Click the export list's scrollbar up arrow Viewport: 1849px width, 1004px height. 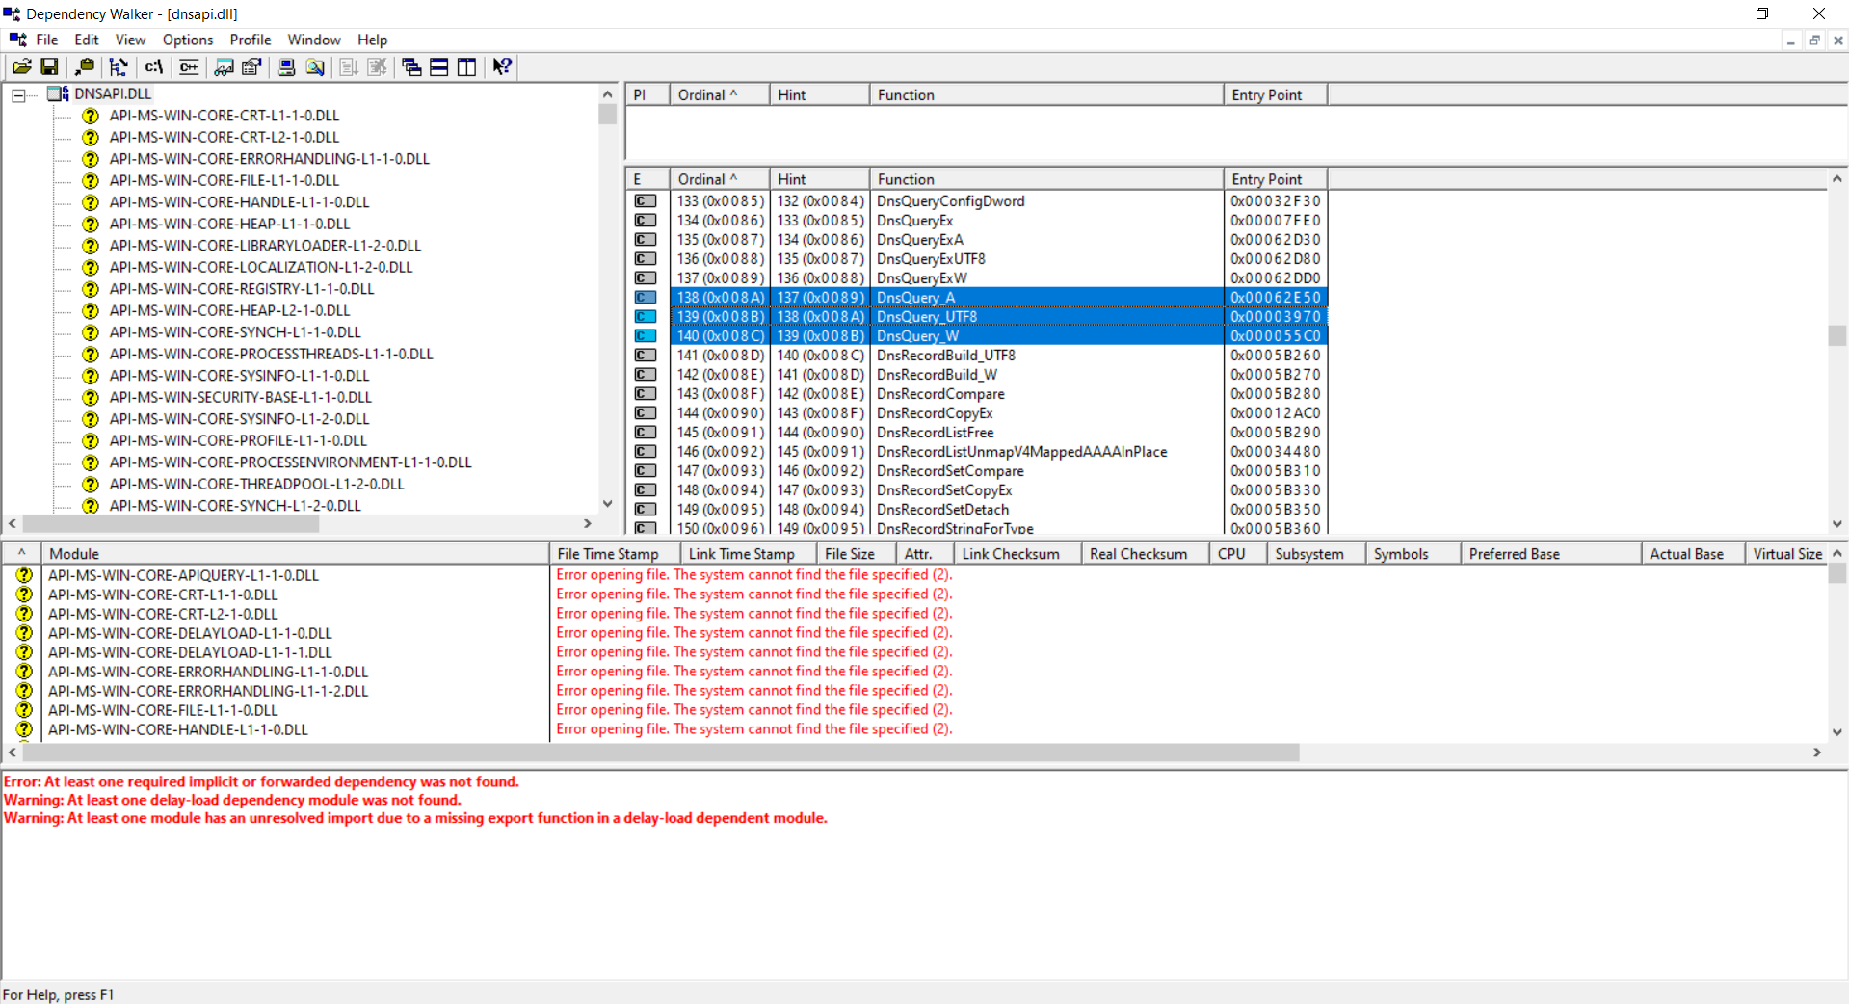pos(1837,179)
